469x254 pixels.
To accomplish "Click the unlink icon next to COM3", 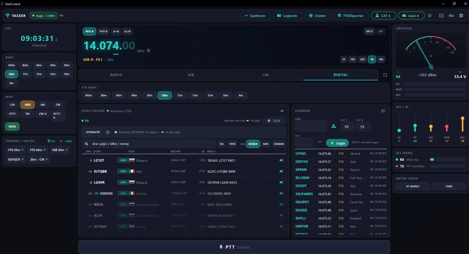I will coord(62,16).
